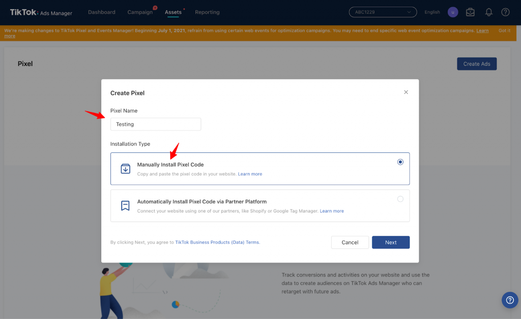Select Manually Install Pixel Code radio button
This screenshot has height=319, width=521.
pyautogui.click(x=400, y=162)
